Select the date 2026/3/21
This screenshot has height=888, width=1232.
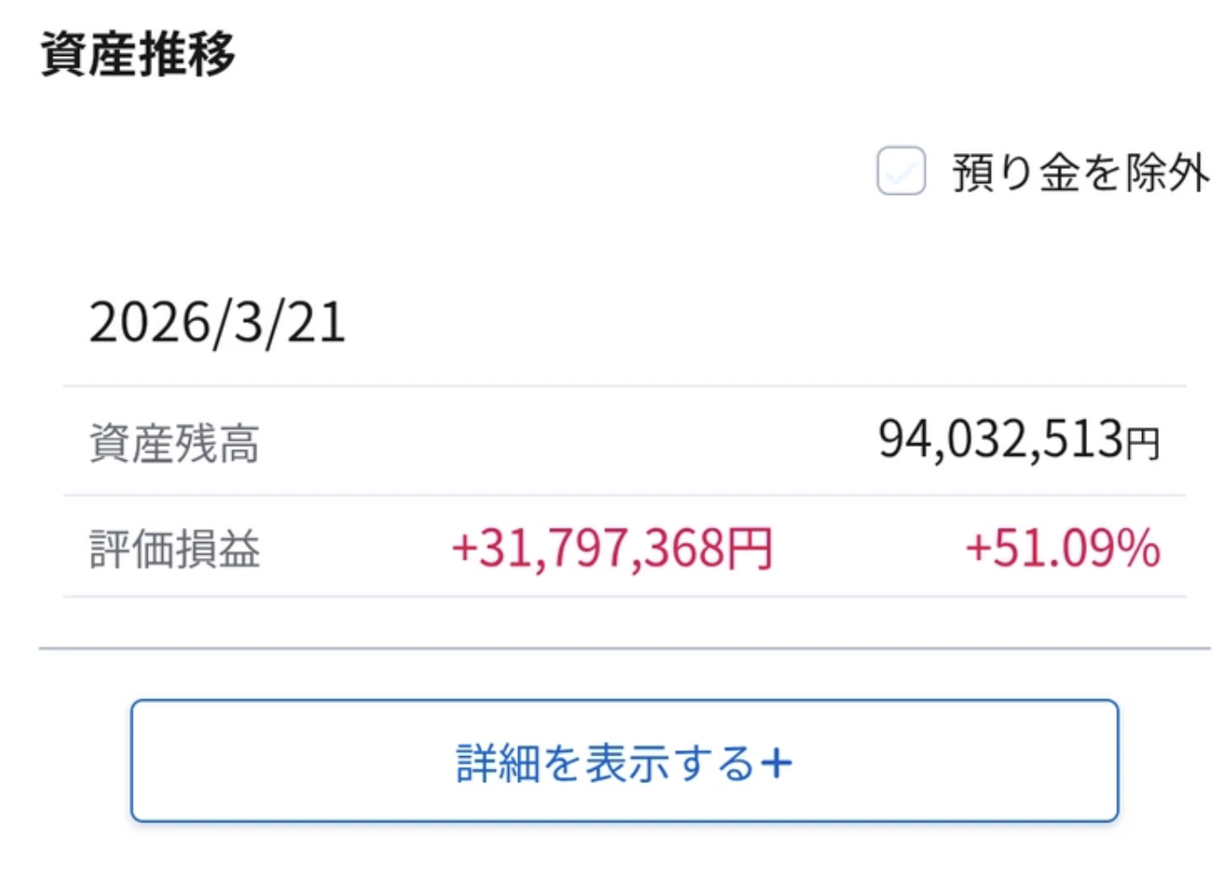pyautogui.click(x=217, y=322)
